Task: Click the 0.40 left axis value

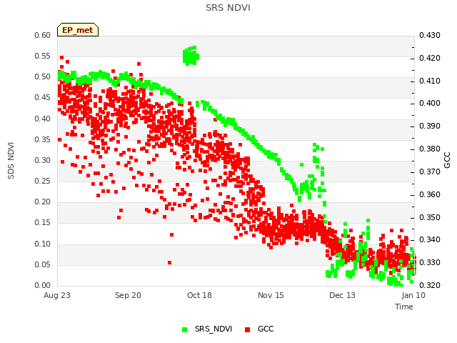Action: pyautogui.click(x=43, y=119)
